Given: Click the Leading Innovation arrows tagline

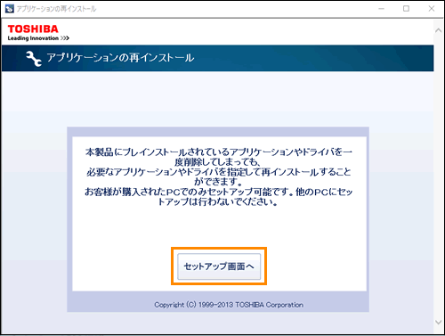Looking at the screenshot, I should [38, 38].
